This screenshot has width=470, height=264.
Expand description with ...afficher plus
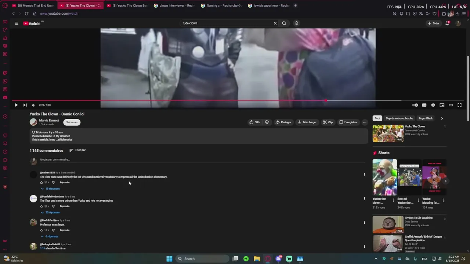click(64, 140)
